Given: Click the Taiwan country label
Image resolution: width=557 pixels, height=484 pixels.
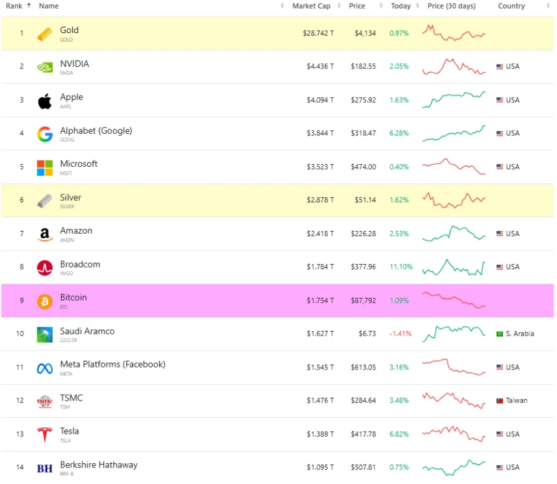Looking at the screenshot, I should pyautogui.click(x=517, y=401).
